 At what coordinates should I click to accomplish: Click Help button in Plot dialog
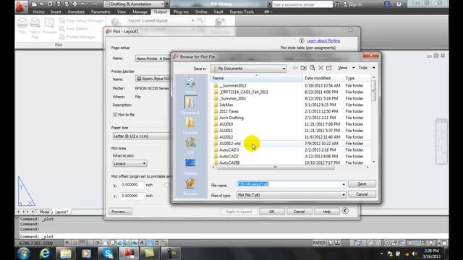[326, 212]
